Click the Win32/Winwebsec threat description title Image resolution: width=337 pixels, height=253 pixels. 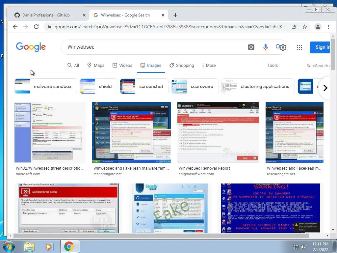click(49, 168)
